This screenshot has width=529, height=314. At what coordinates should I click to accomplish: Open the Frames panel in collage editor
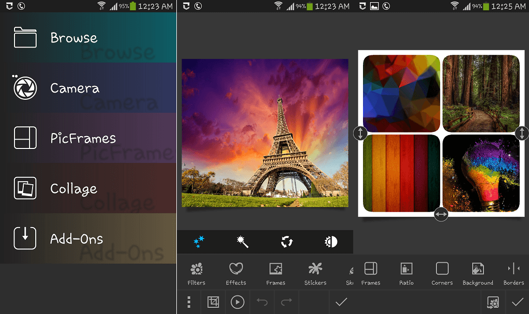pos(370,270)
